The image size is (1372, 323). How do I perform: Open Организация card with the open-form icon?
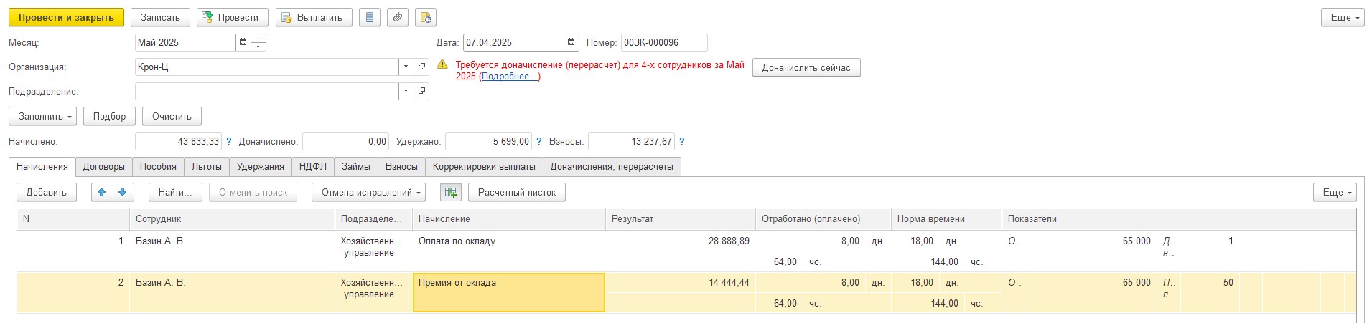(422, 67)
